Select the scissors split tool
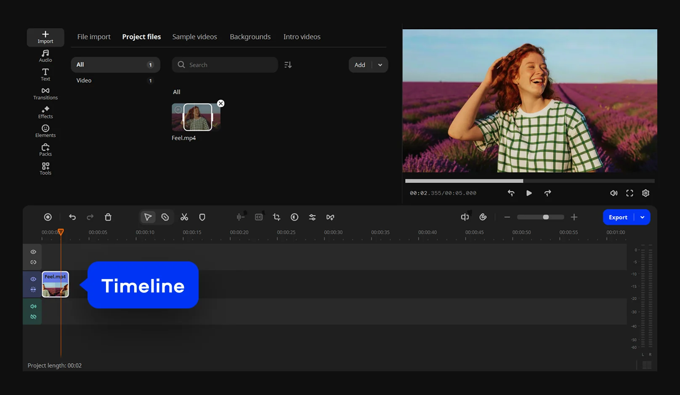Screen dimensions: 680x395 (184, 217)
